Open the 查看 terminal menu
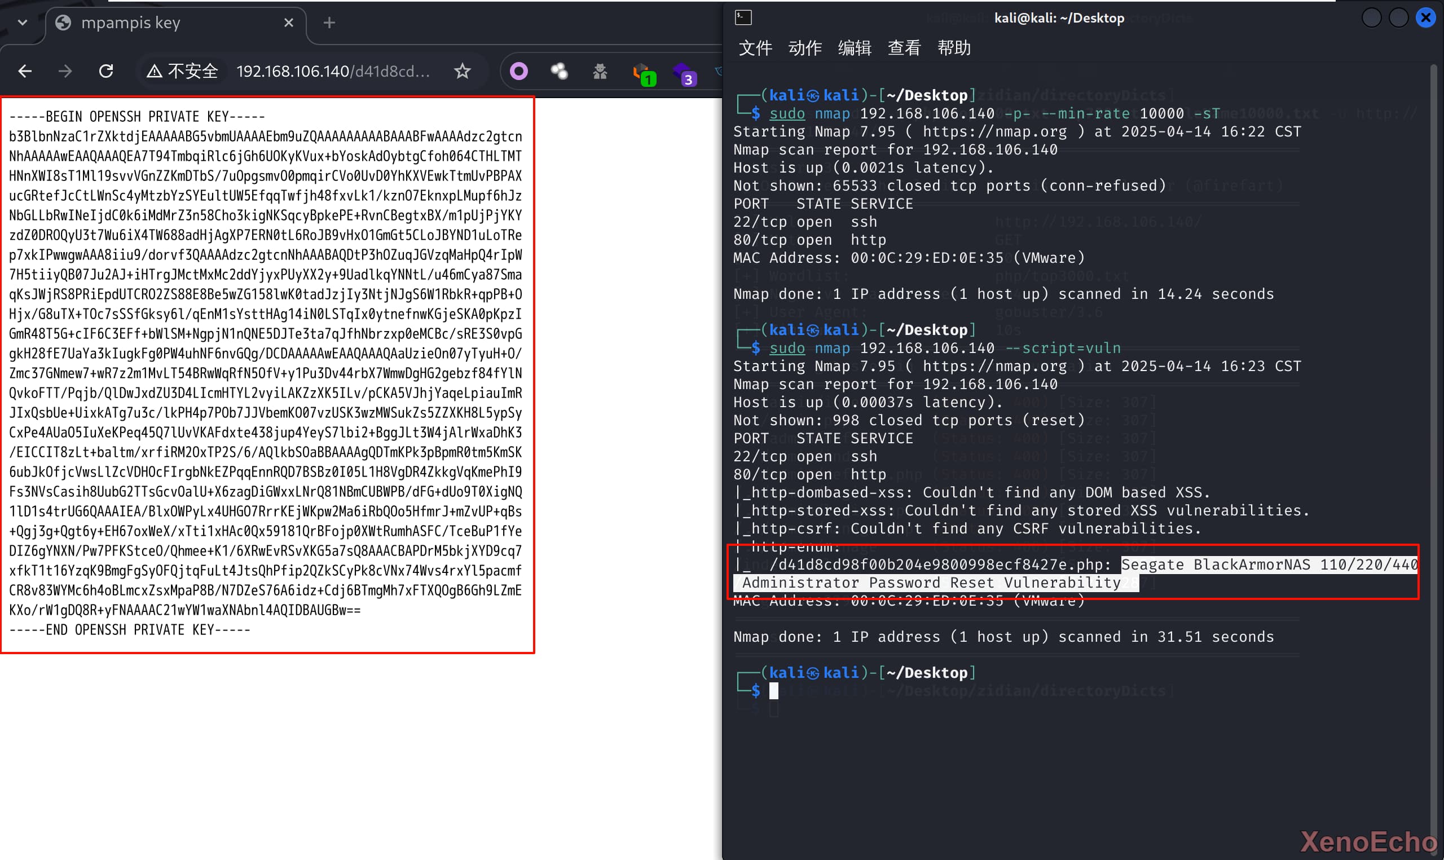 [904, 47]
